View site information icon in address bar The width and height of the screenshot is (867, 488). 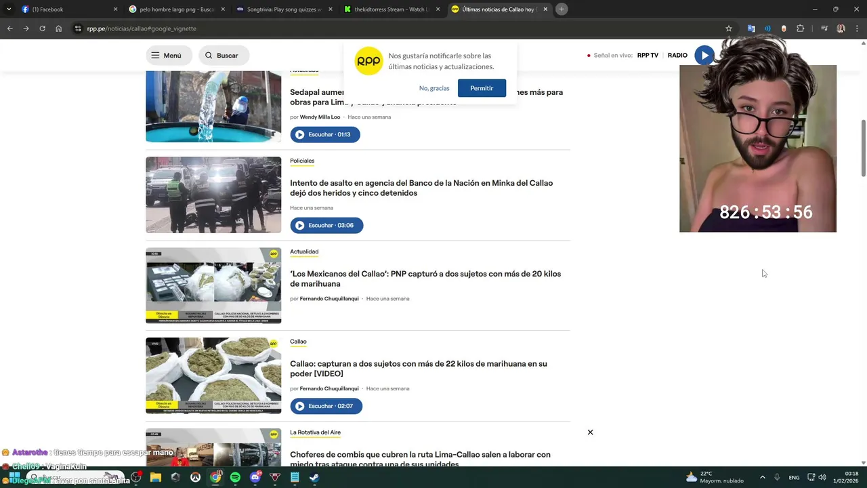pyautogui.click(x=78, y=28)
